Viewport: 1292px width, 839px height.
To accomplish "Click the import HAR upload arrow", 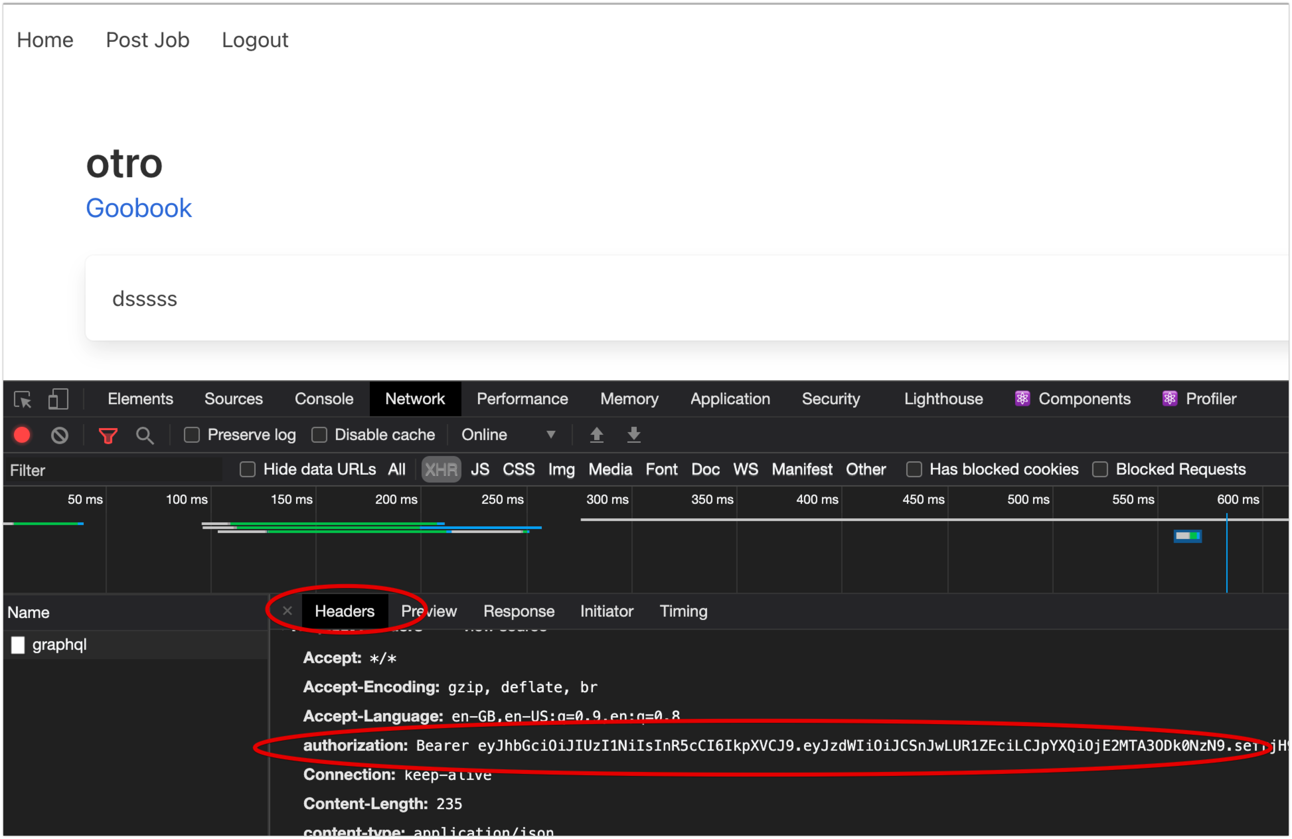I will (x=597, y=435).
